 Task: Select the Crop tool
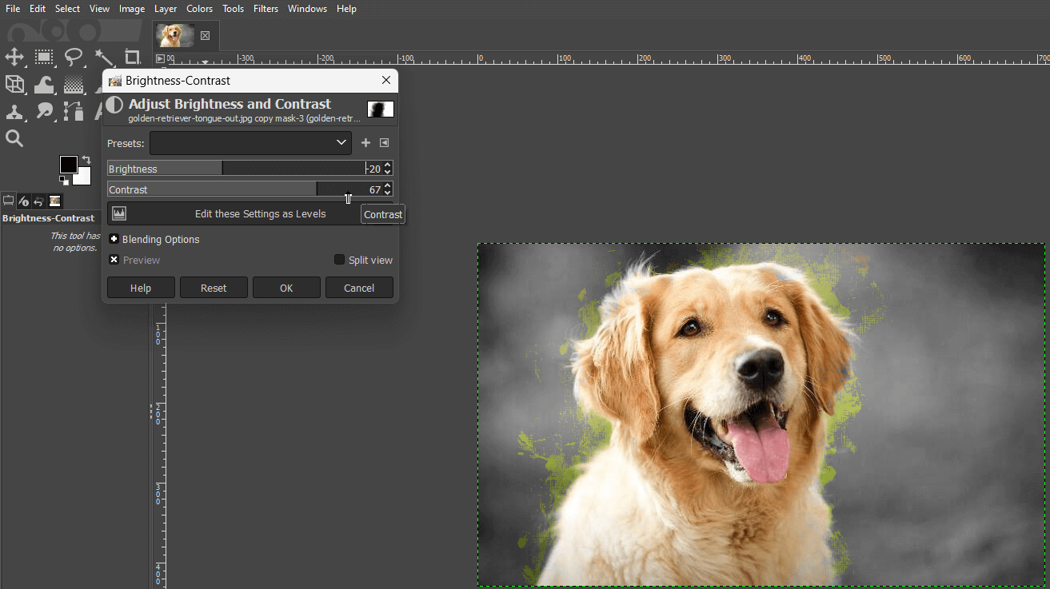click(x=132, y=57)
